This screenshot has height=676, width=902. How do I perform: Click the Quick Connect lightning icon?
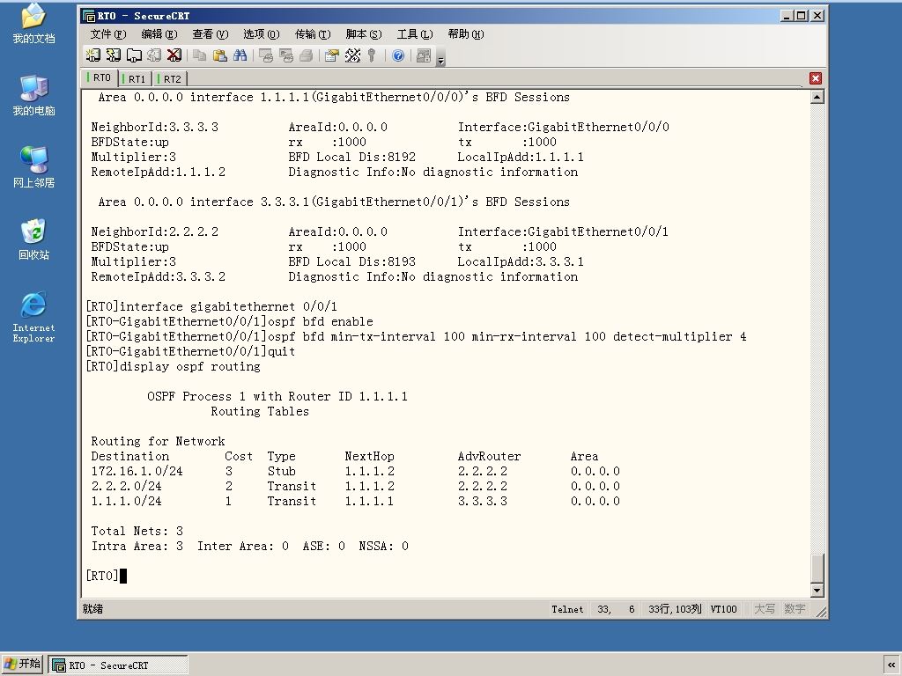(x=114, y=55)
